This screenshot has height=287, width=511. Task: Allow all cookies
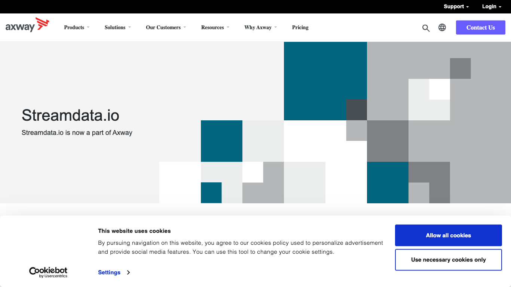449,235
